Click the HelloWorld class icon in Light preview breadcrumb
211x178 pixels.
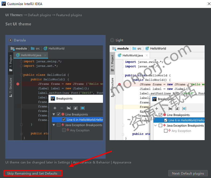point(147,48)
